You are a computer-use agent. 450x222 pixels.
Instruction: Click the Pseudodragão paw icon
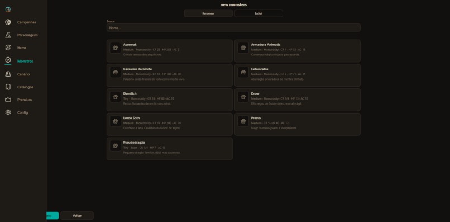click(x=116, y=145)
